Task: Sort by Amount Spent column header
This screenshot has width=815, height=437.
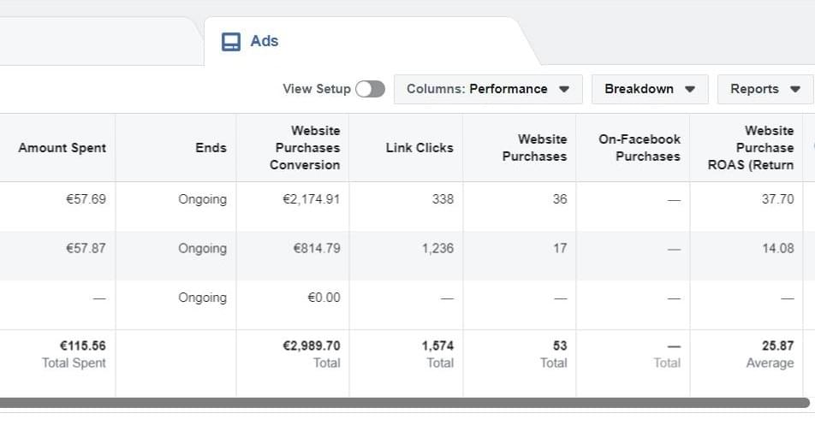Action: [62, 148]
